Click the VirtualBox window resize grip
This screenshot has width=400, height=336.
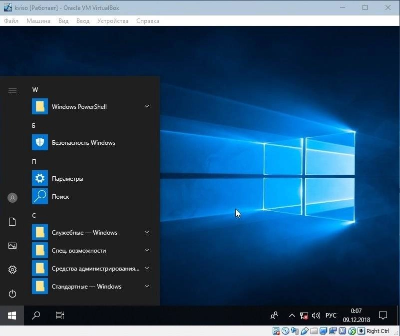(x=396, y=333)
